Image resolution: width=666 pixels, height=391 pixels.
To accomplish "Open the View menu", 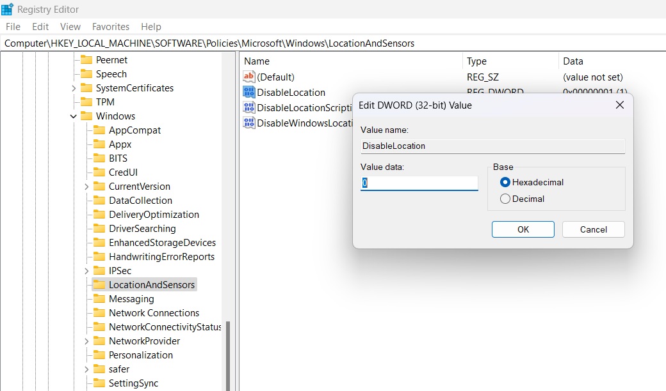I will (70, 27).
